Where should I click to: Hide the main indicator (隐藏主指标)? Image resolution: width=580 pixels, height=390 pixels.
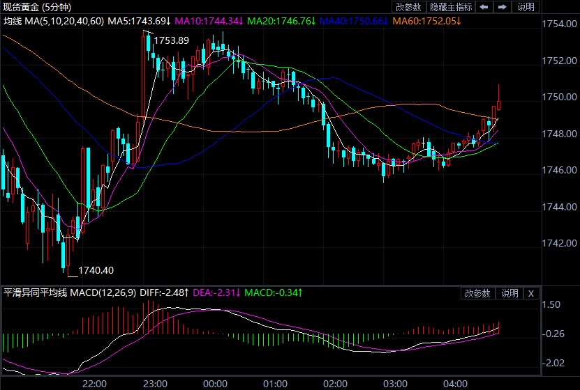point(450,7)
